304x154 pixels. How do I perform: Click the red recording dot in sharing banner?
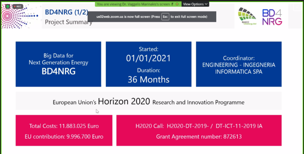point(177,4)
